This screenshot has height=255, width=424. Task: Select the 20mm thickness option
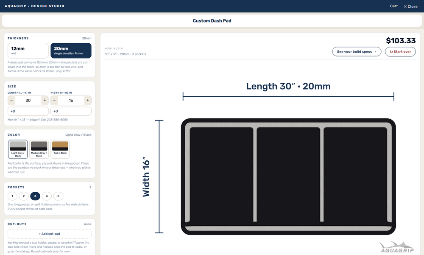coord(71,50)
